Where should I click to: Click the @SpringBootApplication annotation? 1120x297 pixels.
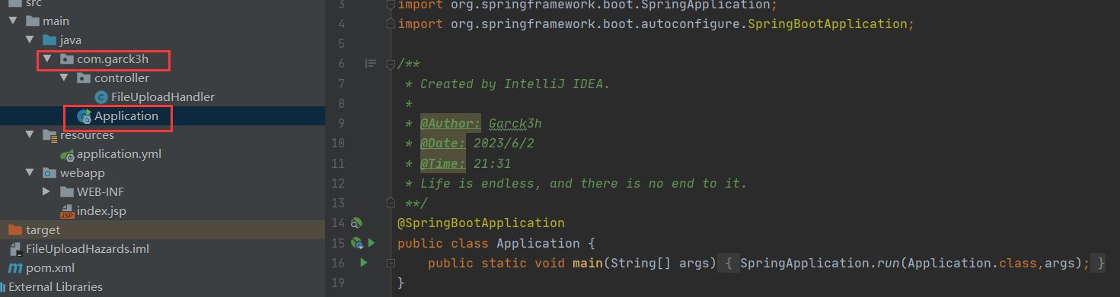click(x=481, y=223)
